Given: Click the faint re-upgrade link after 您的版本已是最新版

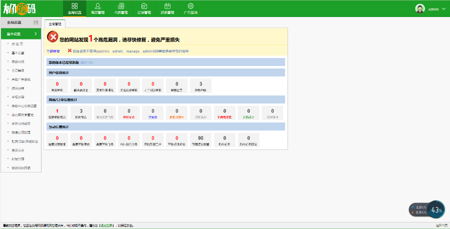Looking at the screenshot, I should [86, 62].
